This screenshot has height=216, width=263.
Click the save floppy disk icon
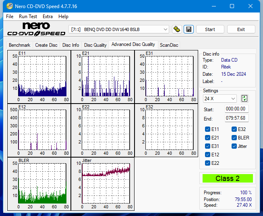tap(189, 29)
